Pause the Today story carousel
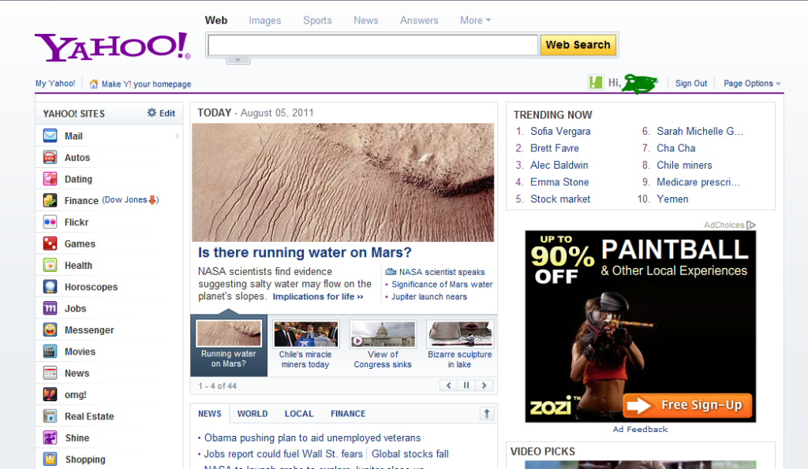 click(466, 385)
